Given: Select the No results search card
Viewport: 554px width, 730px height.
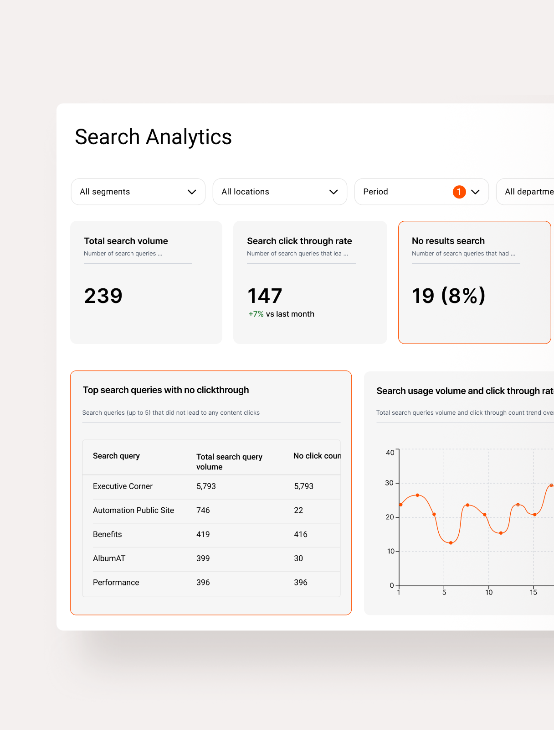Looking at the screenshot, I should coord(475,282).
